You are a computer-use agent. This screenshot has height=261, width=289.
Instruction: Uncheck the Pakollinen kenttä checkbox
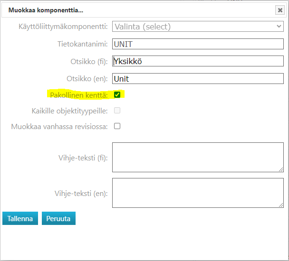(x=117, y=95)
